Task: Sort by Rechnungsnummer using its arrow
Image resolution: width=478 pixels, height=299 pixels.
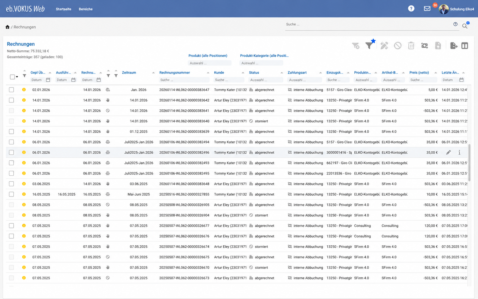Action: click(x=208, y=73)
